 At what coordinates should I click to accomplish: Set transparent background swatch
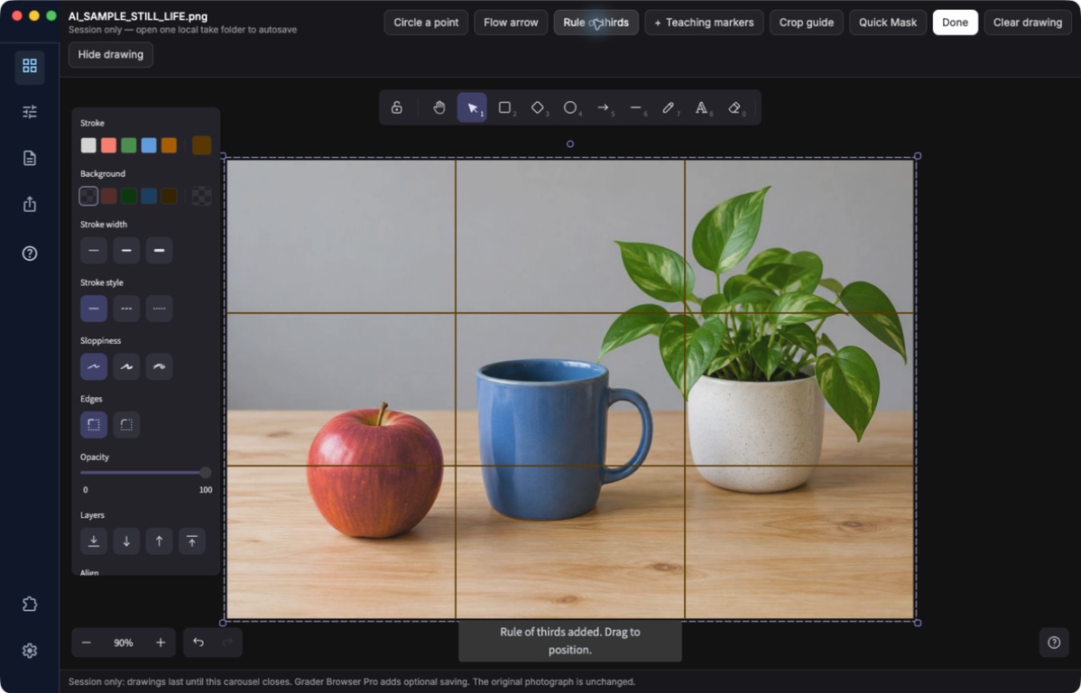[88, 196]
